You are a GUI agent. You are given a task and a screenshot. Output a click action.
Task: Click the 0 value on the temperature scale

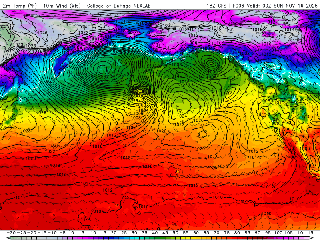73,233
